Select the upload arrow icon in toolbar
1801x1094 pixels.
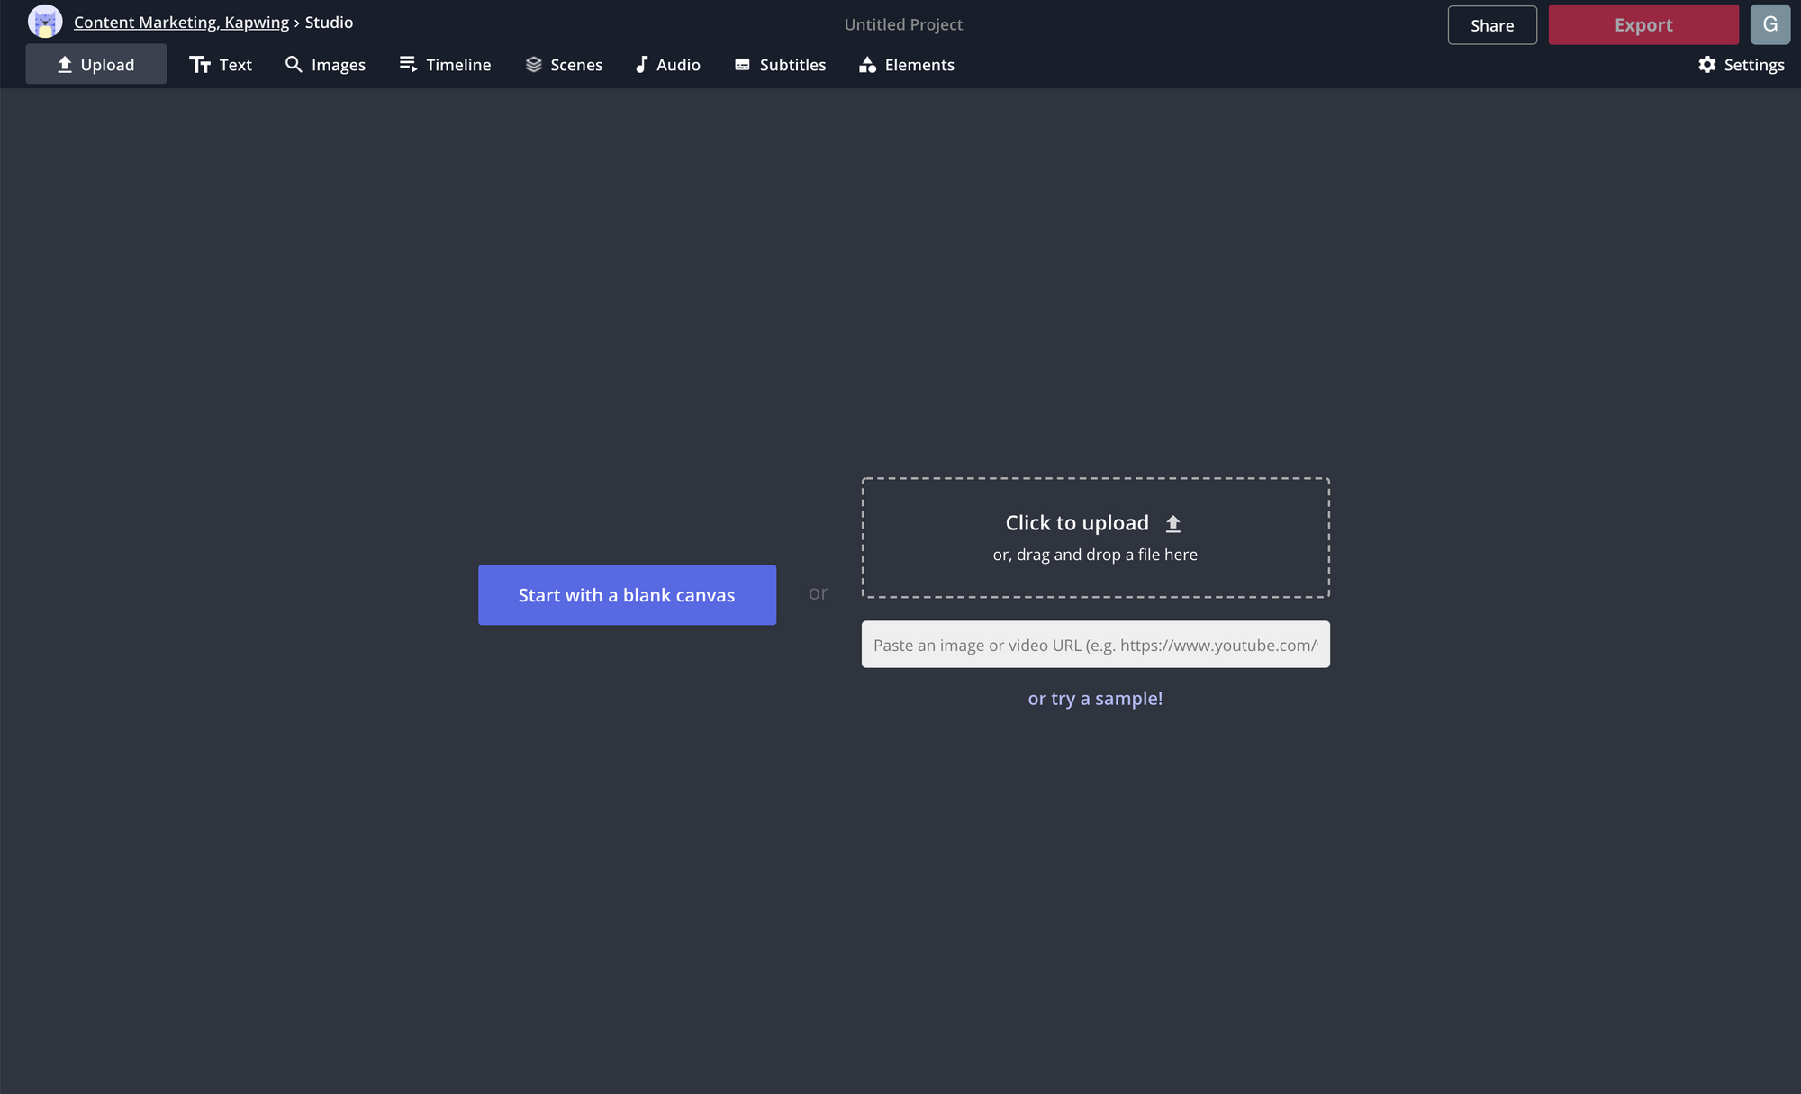point(65,65)
